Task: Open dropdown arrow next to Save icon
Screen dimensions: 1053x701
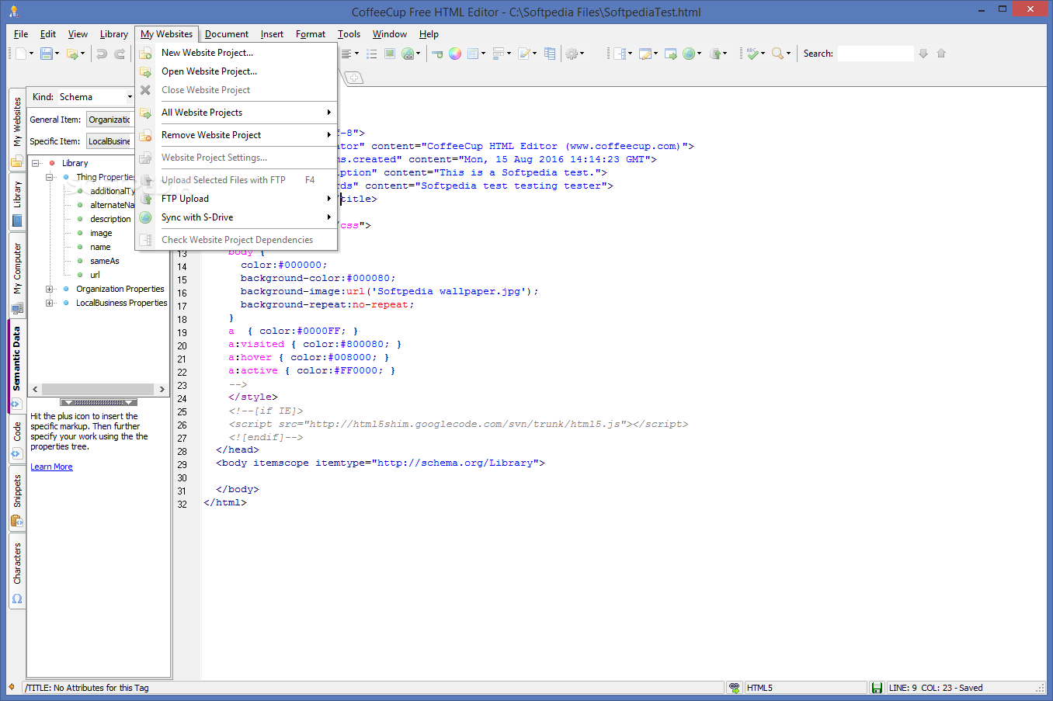Action: click(57, 54)
